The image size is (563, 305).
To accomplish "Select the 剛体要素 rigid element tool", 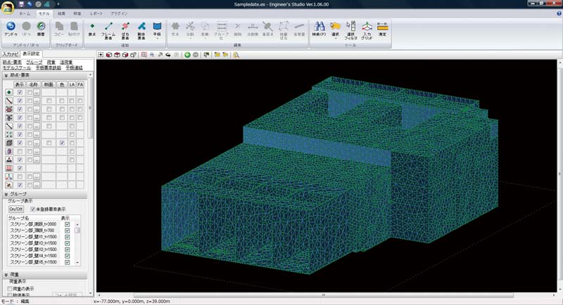I will pos(141,27).
